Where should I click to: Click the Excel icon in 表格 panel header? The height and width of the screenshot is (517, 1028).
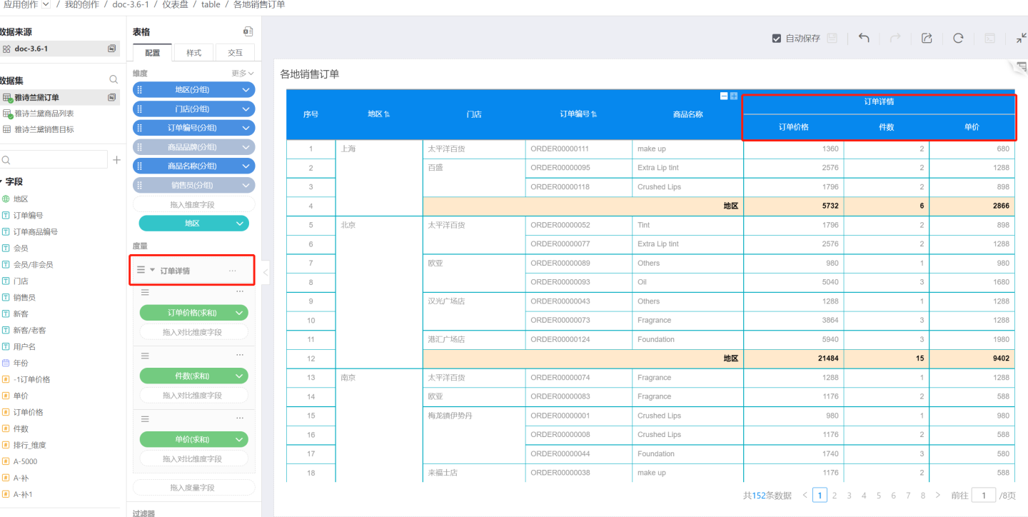[248, 32]
